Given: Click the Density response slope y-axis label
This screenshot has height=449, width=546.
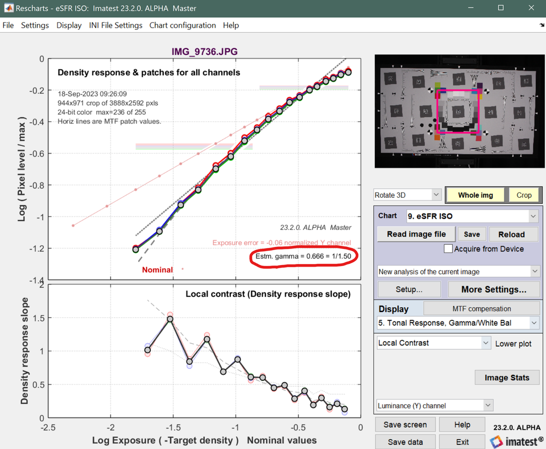Looking at the screenshot, I should click(x=24, y=351).
